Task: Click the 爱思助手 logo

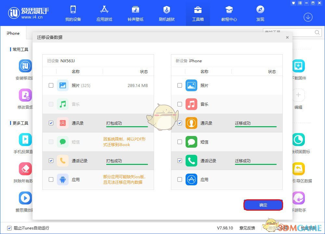Action: click(28, 13)
